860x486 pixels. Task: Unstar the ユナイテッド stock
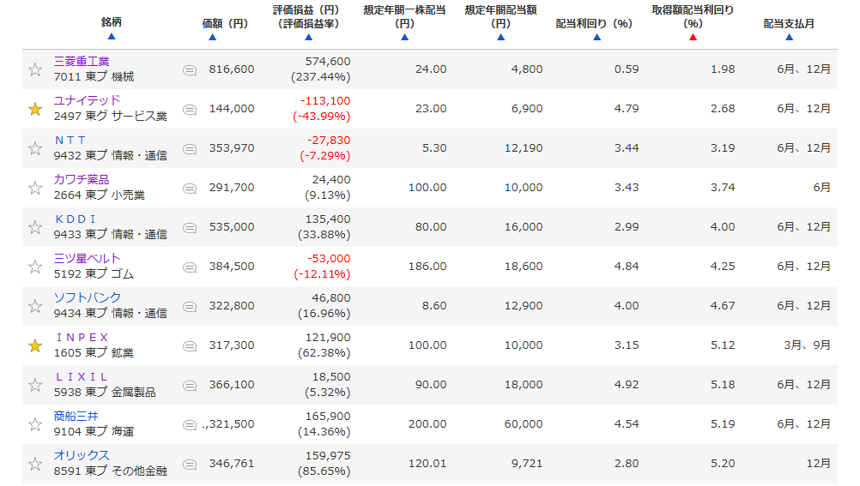pos(35,109)
